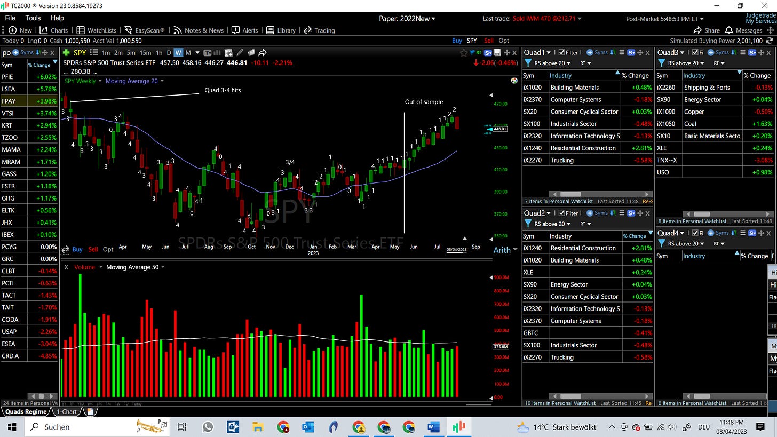Open File Explorer from the taskbar
Viewport: 777px width, 437px height.
click(x=258, y=427)
